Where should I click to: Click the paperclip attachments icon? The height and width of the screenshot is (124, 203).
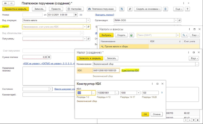[x=130, y=9]
